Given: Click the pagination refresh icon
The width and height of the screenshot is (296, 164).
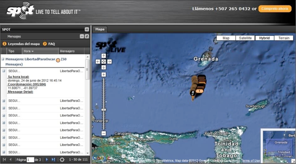Looking at the screenshot, I should pyautogui.click(x=62, y=160).
